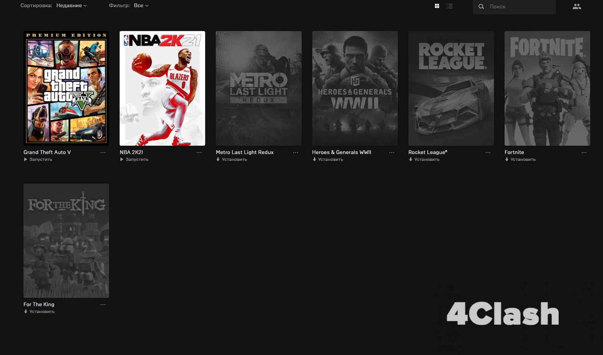Install Metro Last Light Redux via Установить
Image resolution: width=603 pixels, height=355 pixels.
click(x=232, y=160)
